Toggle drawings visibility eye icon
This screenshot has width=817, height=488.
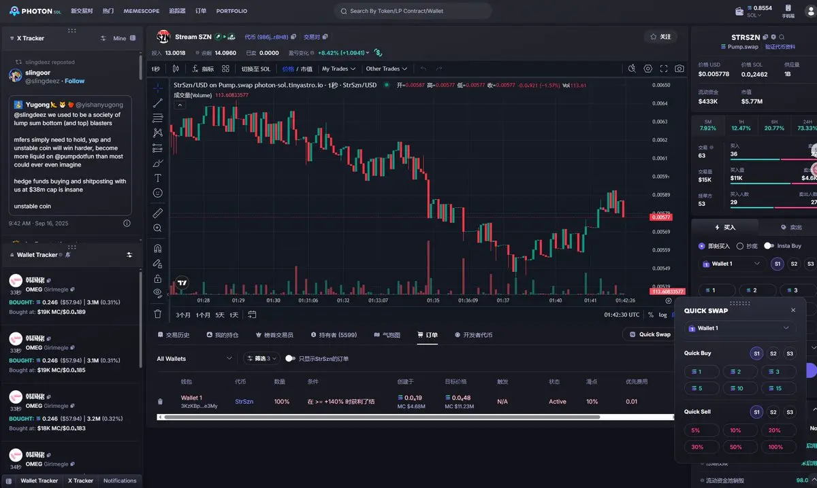pyautogui.click(x=158, y=293)
